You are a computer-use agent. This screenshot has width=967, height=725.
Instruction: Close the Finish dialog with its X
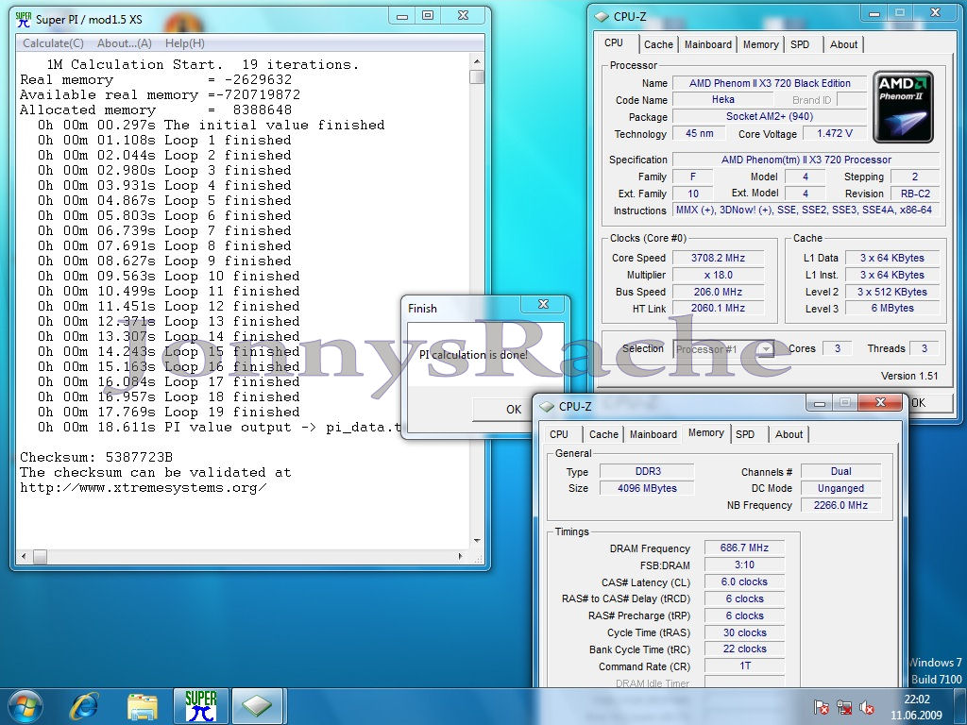[543, 304]
